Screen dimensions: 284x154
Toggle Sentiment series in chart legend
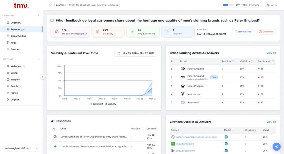point(97,104)
